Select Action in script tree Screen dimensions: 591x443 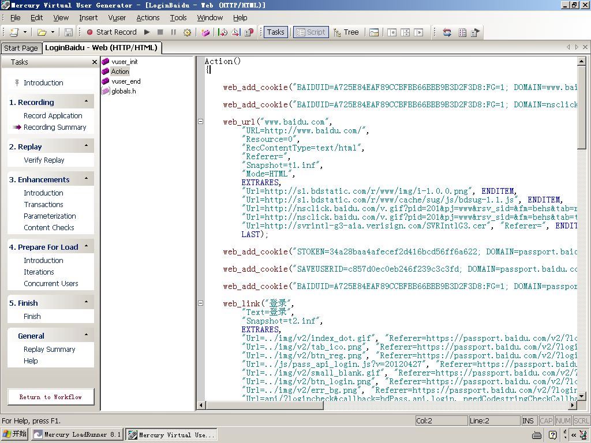[x=120, y=72]
